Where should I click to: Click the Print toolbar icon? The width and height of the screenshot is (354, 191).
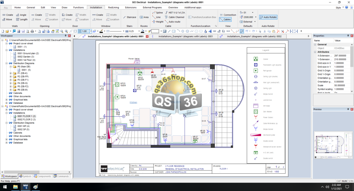(x=32, y=31)
